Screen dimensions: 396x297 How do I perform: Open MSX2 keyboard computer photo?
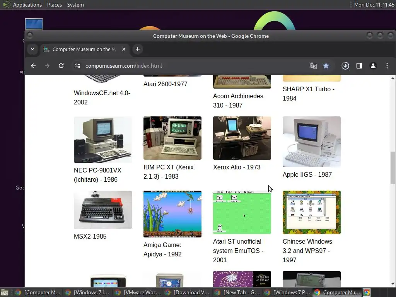[103, 210]
